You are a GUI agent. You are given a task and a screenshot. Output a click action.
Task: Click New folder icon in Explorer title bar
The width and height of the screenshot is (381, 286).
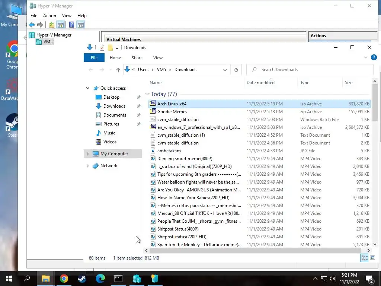coord(110,48)
